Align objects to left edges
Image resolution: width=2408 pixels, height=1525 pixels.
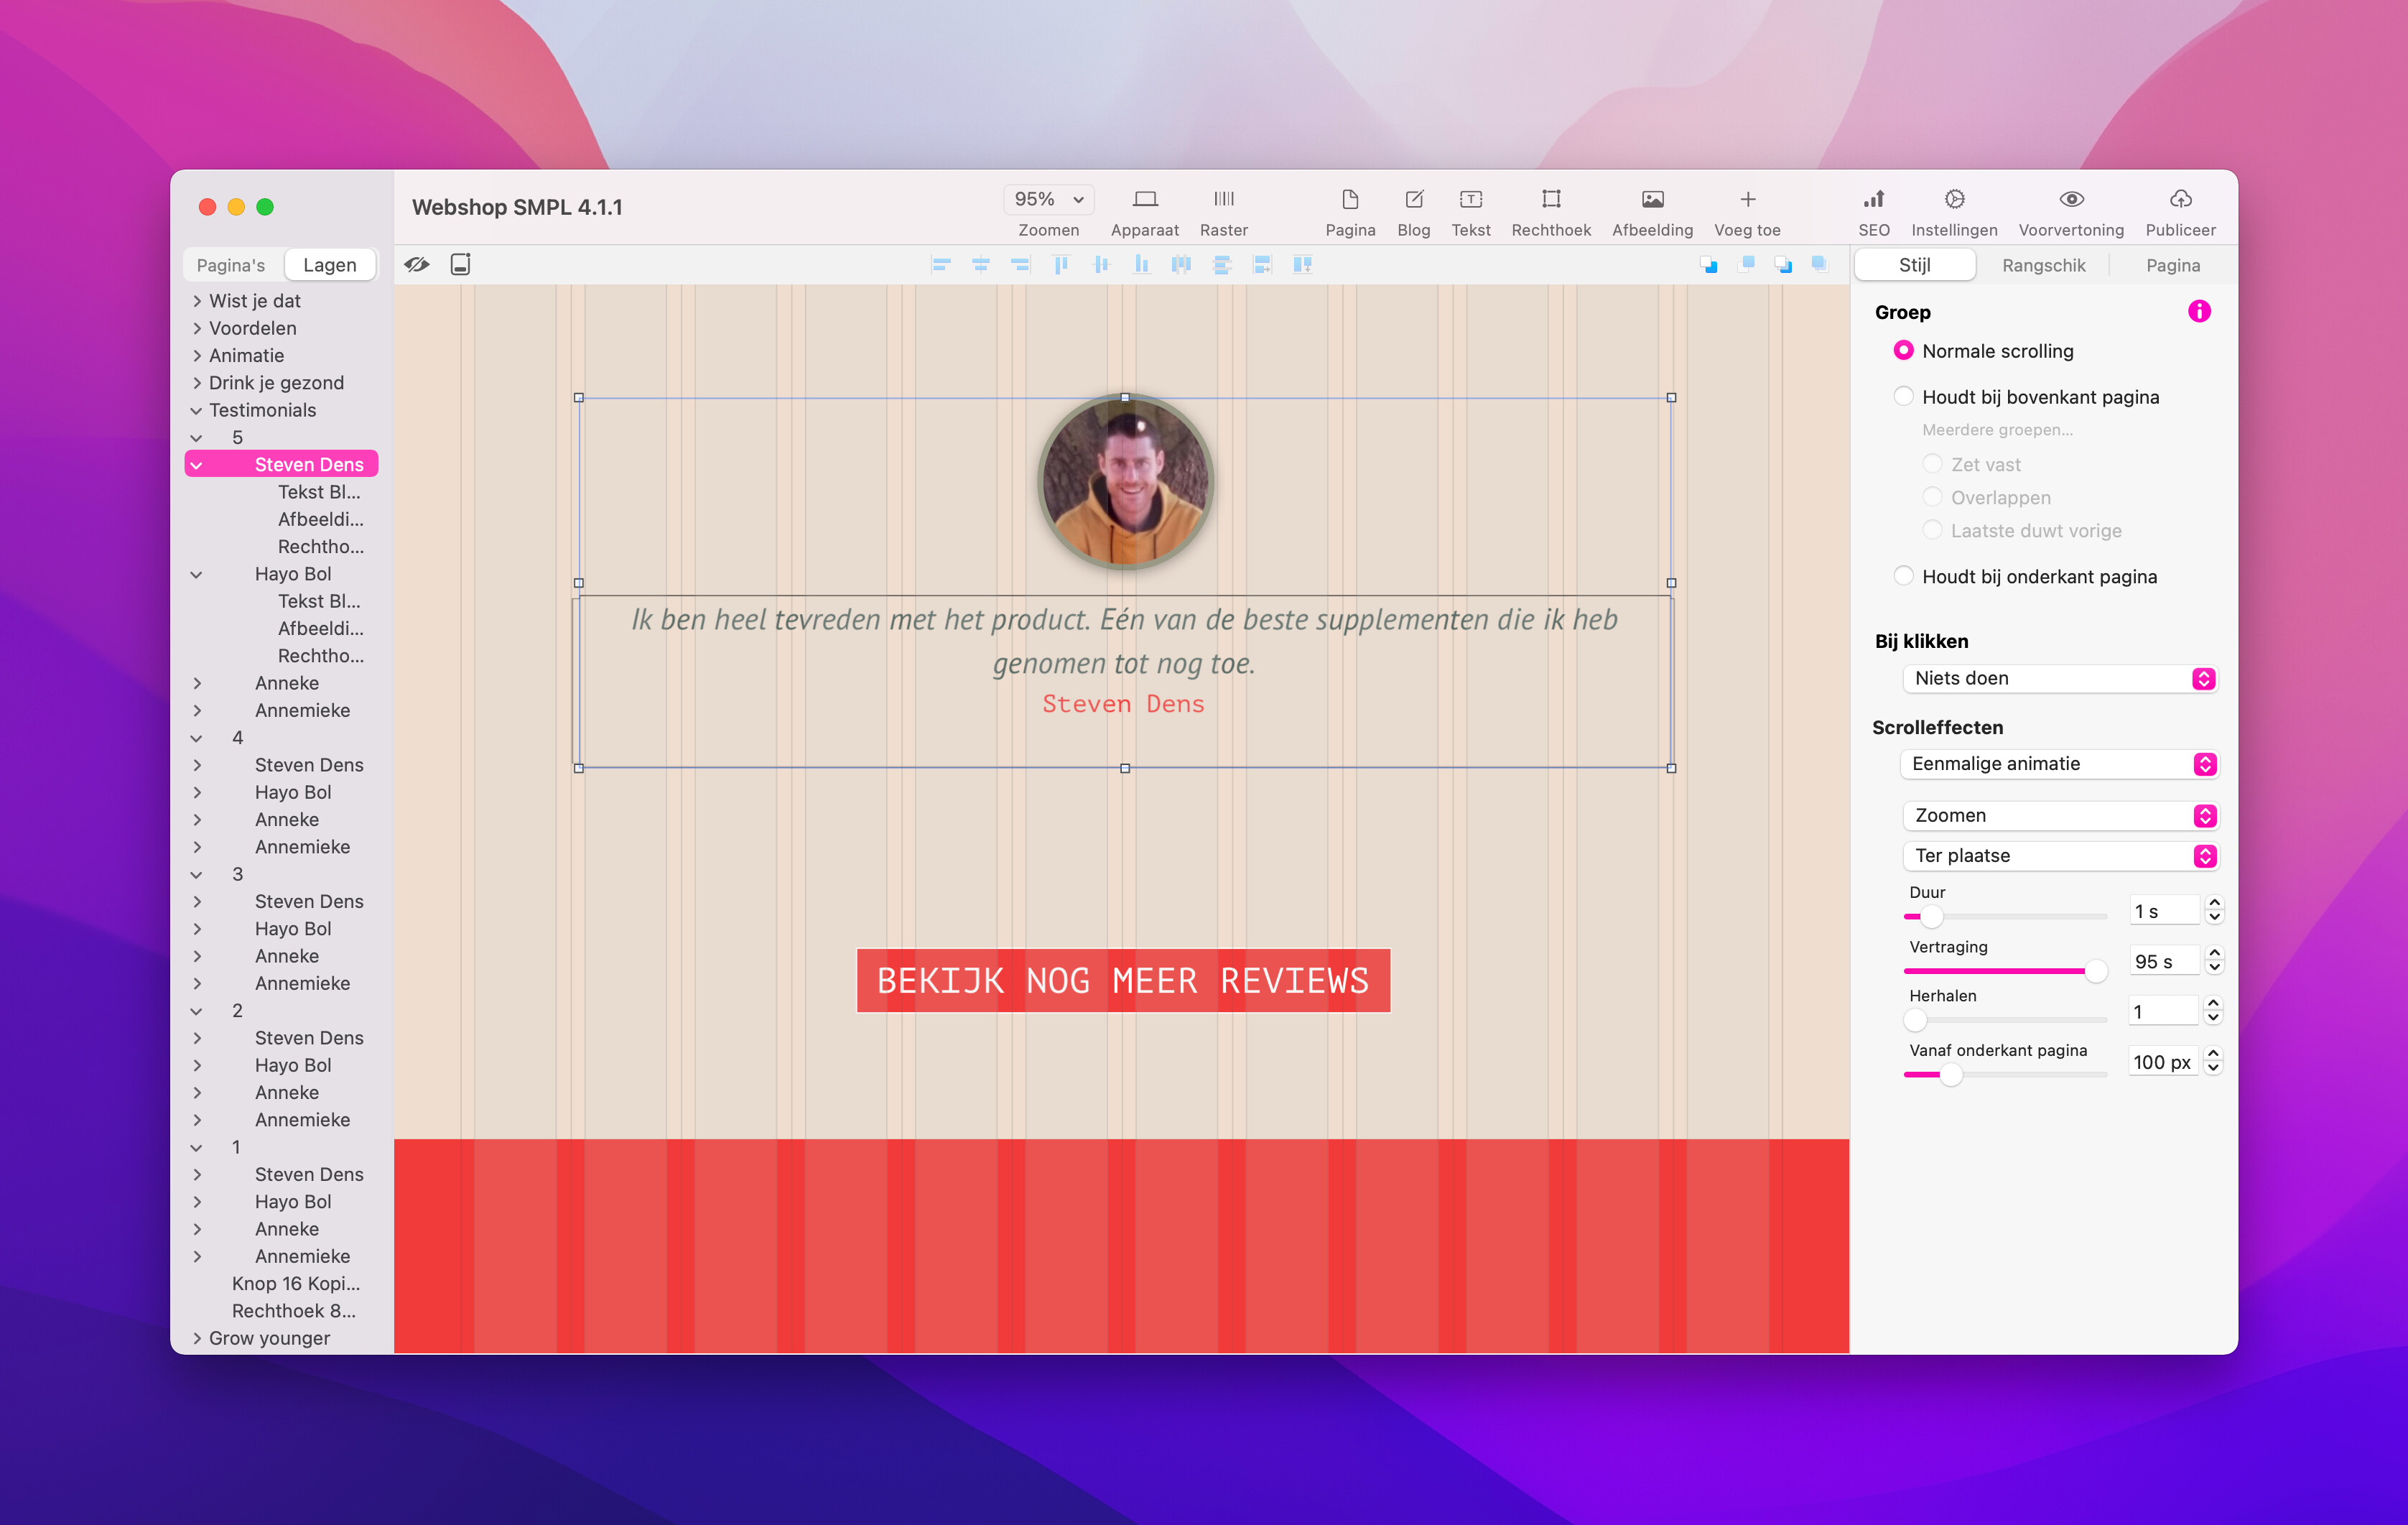(x=940, y=264)
